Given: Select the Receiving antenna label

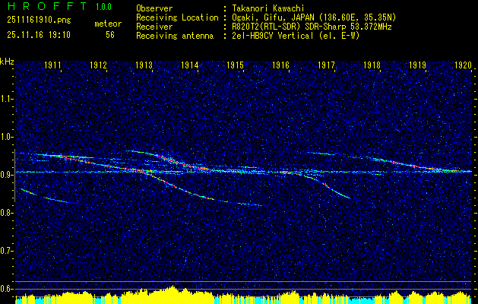Looking at the screenshot, I should pos(175,36).
